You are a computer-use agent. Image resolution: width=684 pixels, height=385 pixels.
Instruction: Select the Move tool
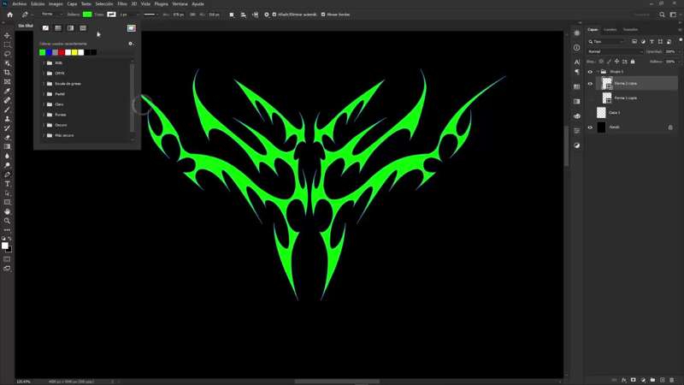pos(8,35)
